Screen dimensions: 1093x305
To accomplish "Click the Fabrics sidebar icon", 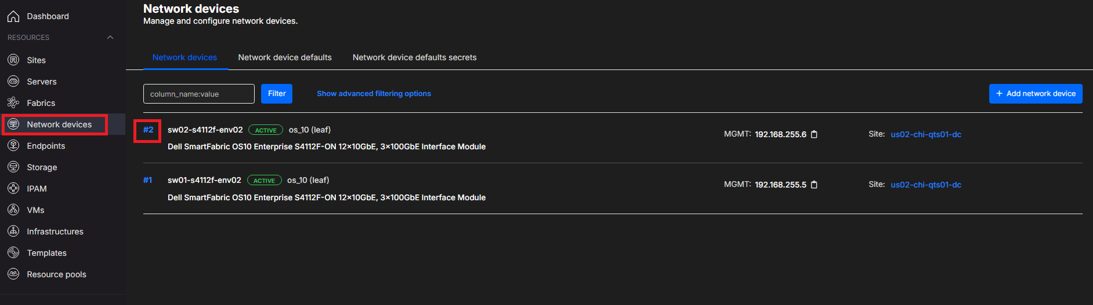I will coord(13,103).
